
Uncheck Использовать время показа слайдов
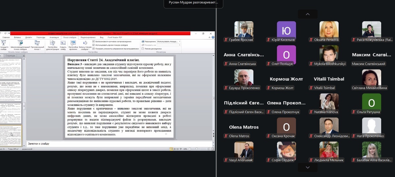[94, 45]
